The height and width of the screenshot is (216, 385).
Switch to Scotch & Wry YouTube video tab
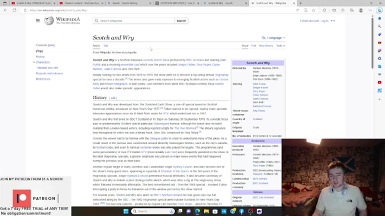pos(33,3)
